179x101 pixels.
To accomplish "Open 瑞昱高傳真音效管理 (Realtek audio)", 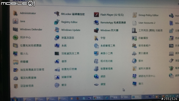I will (x=29, y=70).
